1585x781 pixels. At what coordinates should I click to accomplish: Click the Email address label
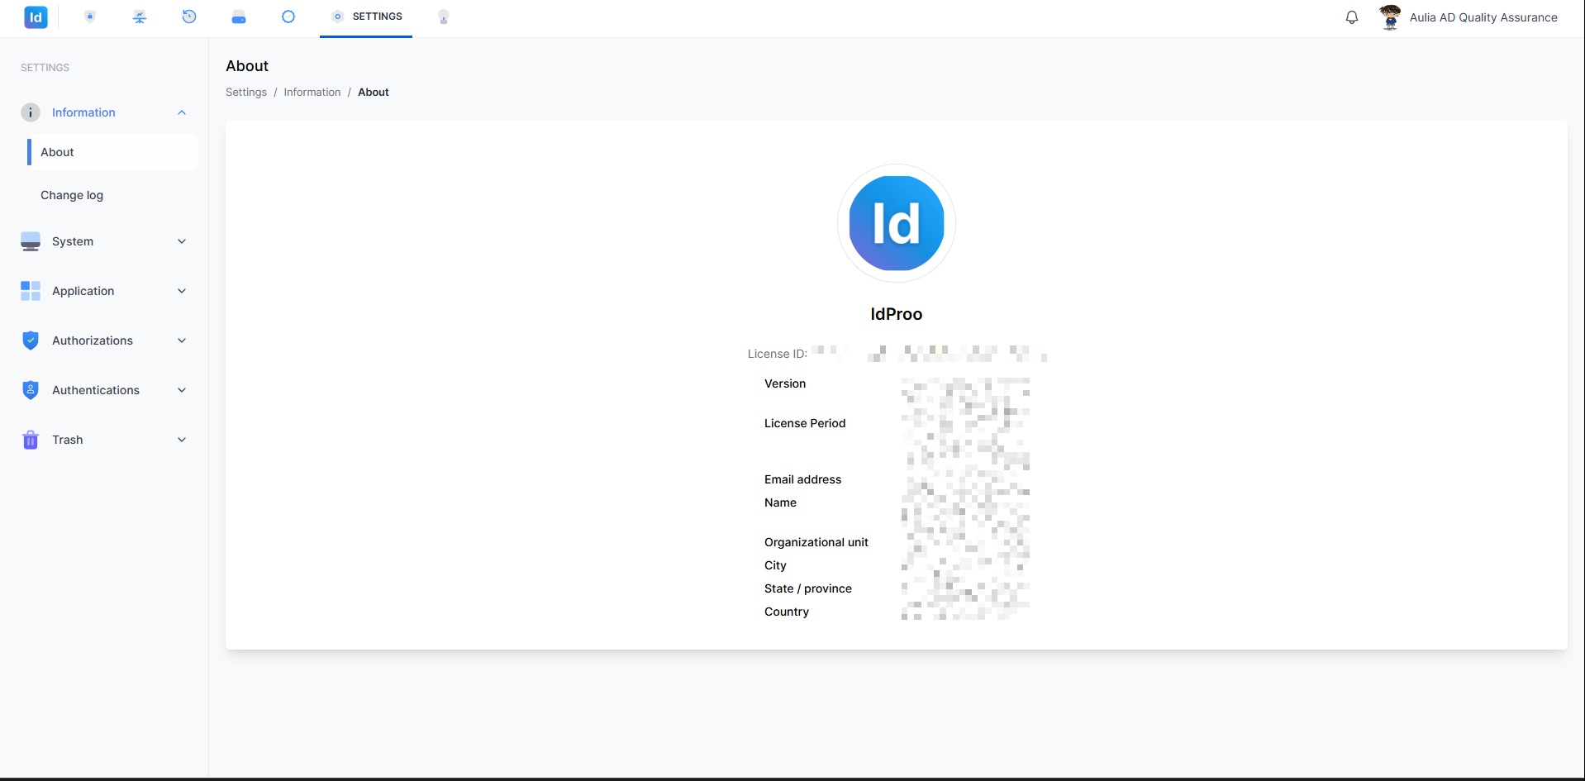coord(803,479)
